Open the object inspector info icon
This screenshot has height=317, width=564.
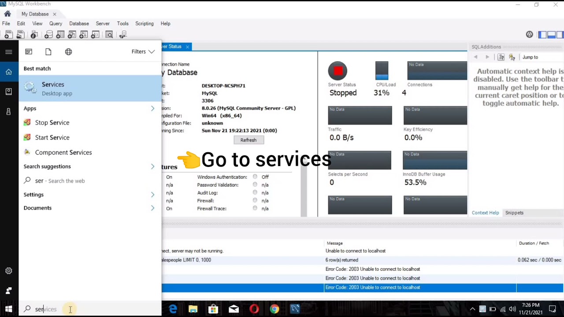pos(35,35)
